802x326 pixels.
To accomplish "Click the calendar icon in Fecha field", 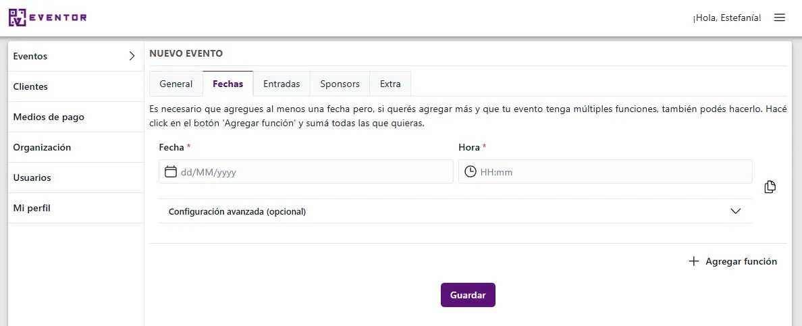I will pyautogui.click(x=171, y=172).
